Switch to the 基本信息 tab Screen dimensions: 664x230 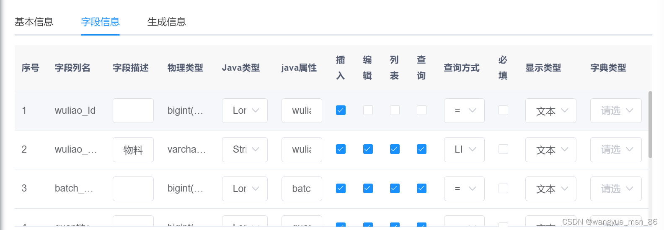[x=34, y=22]
